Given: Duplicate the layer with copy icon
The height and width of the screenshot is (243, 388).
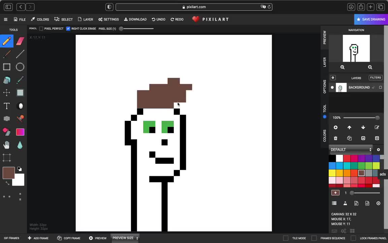Looking at the screenshot, I should 349,138.
